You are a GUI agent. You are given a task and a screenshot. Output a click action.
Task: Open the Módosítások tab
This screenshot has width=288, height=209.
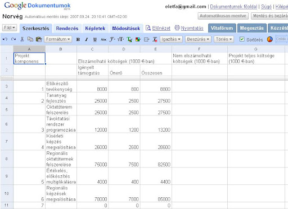click(x=126, y=29)
